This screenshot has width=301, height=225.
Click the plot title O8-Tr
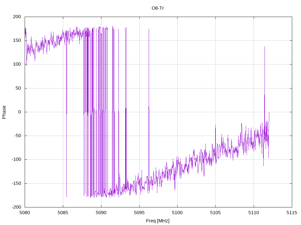(x=158, y=8)
